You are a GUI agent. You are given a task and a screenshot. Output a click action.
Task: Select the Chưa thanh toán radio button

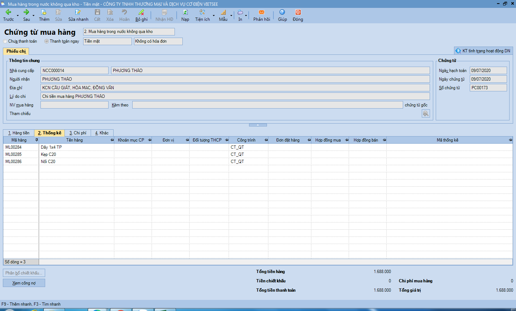click(x=5, y=41)
